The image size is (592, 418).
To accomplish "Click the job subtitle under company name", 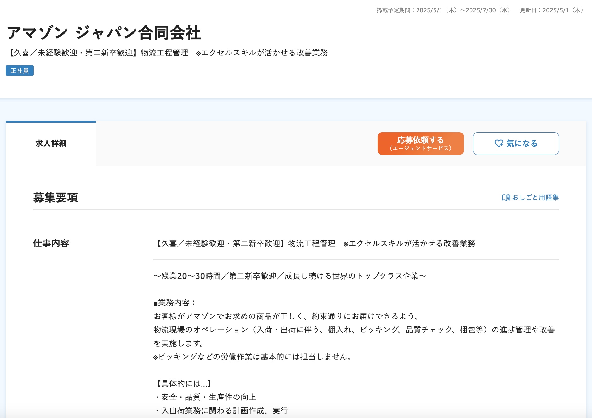I will pyautogui.click(x=167, y=53).
